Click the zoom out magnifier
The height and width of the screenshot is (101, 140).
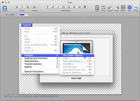(x=17, y=7)
